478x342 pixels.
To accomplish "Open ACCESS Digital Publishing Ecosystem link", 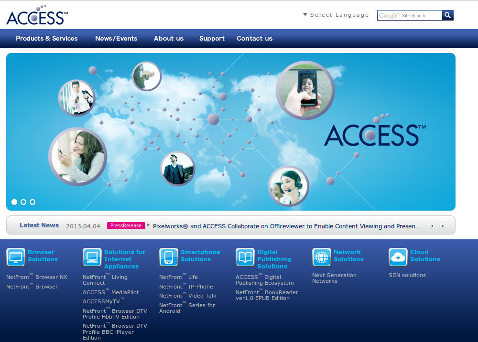I will point(265,279).
